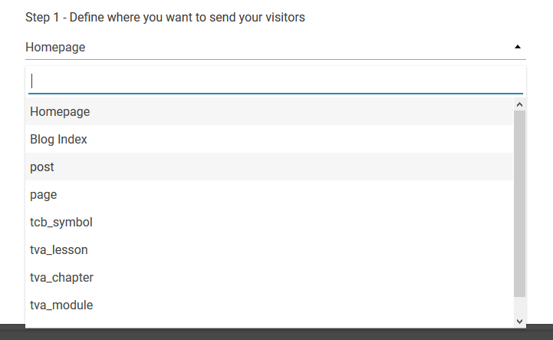The image size is (553, 340).
Task: Click the selected Homepage value in the select box
Action: (x=55, y=48)
